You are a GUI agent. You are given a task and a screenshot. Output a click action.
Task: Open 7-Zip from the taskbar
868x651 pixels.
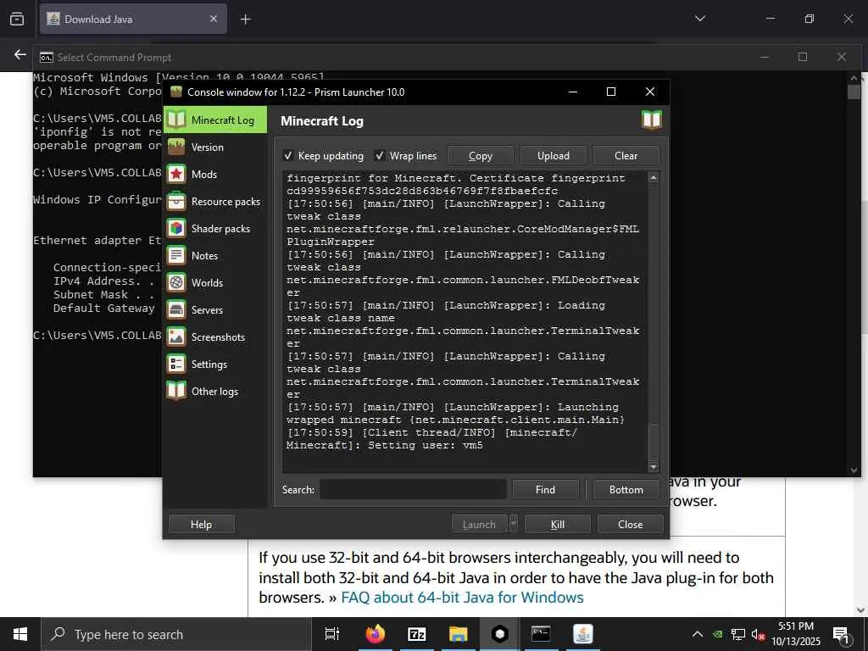(416, 634)
